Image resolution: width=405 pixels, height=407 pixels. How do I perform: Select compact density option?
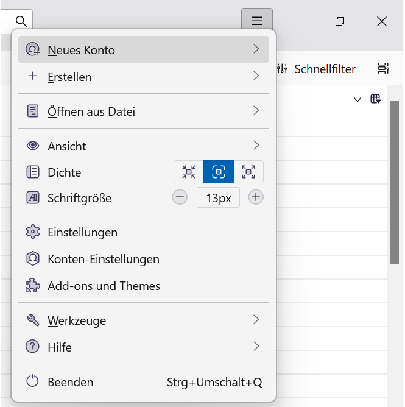[189, 172]
